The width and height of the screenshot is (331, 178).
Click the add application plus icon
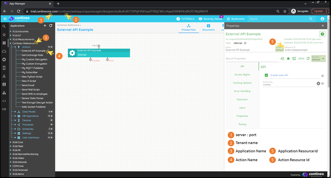click(45, 26)
